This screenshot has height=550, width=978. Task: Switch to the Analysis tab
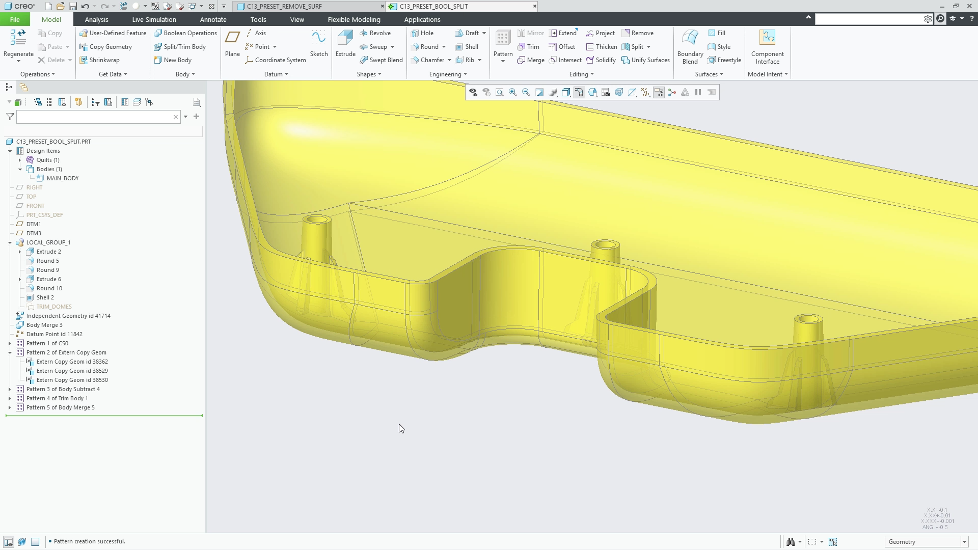tap(96, 19)
